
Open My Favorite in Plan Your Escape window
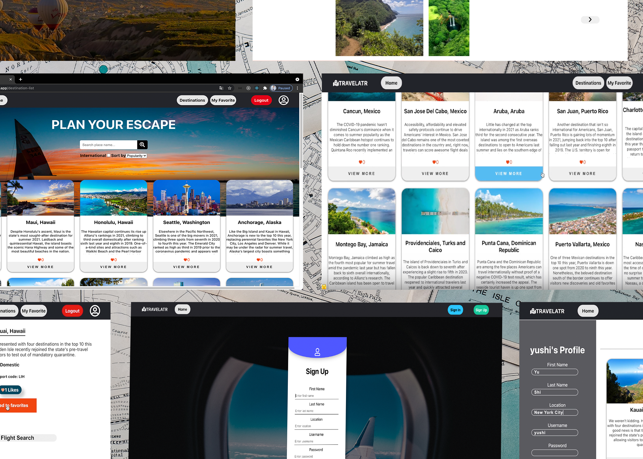coord(223,100)
